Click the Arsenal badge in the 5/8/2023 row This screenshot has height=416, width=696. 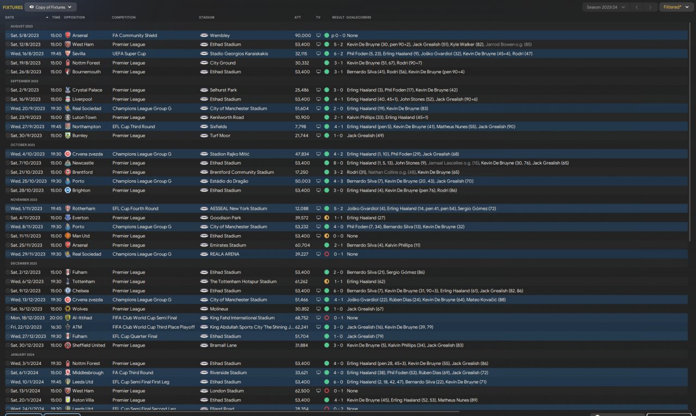67,35
